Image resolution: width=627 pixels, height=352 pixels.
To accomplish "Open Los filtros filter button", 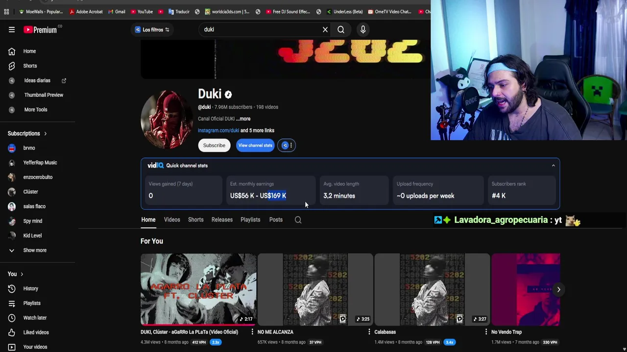I will 152,30.
